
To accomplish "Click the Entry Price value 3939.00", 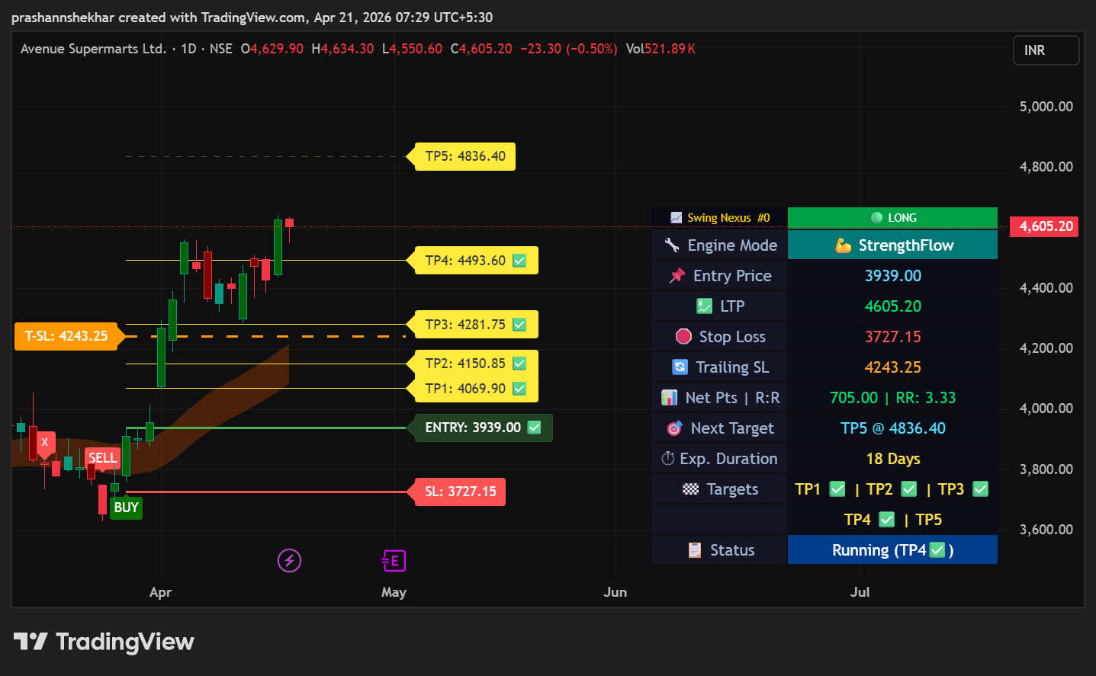I will (x=892, y=276).
